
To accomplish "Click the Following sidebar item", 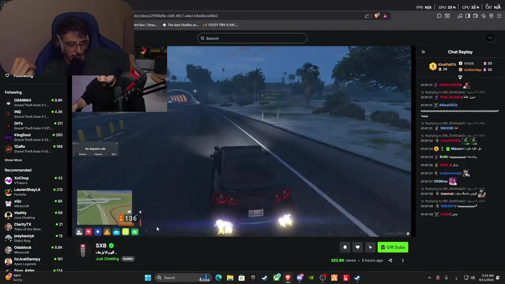I will [x=19, y=76].
